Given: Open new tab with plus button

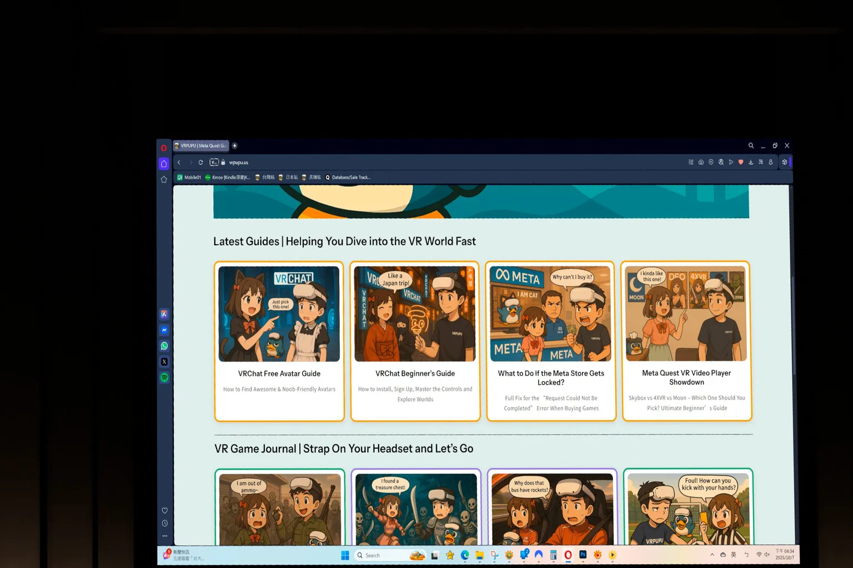Looking at the screenshot, I should click(234, 146).
